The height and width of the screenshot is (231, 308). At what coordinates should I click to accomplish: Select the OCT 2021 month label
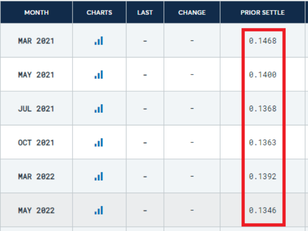point(36,142)
